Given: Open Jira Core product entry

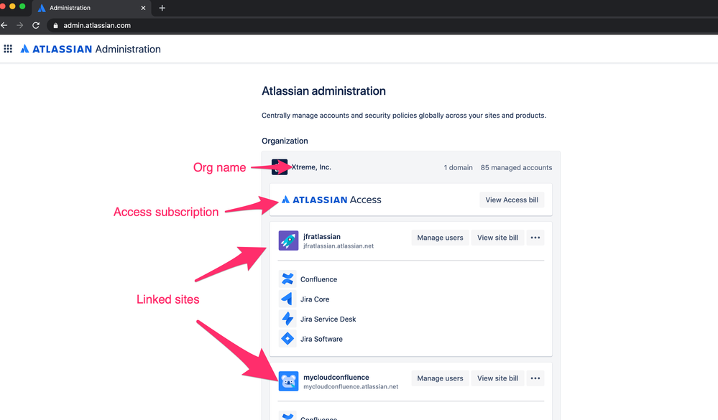Looking at the screenshot, I should point(315,299).
